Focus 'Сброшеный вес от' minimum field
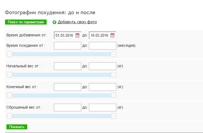 67,107
